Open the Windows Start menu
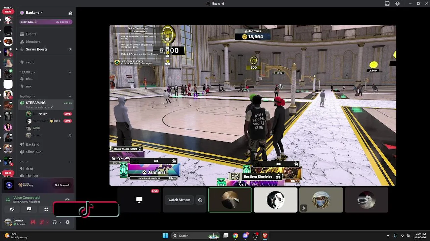This screenshot has width=430, height=241. tap(165, 236)
